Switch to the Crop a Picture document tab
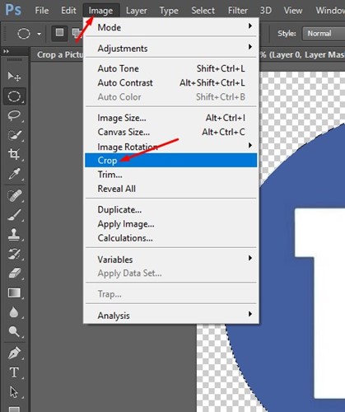This screenshot has height=412, width=345. (x=60, y=54)
